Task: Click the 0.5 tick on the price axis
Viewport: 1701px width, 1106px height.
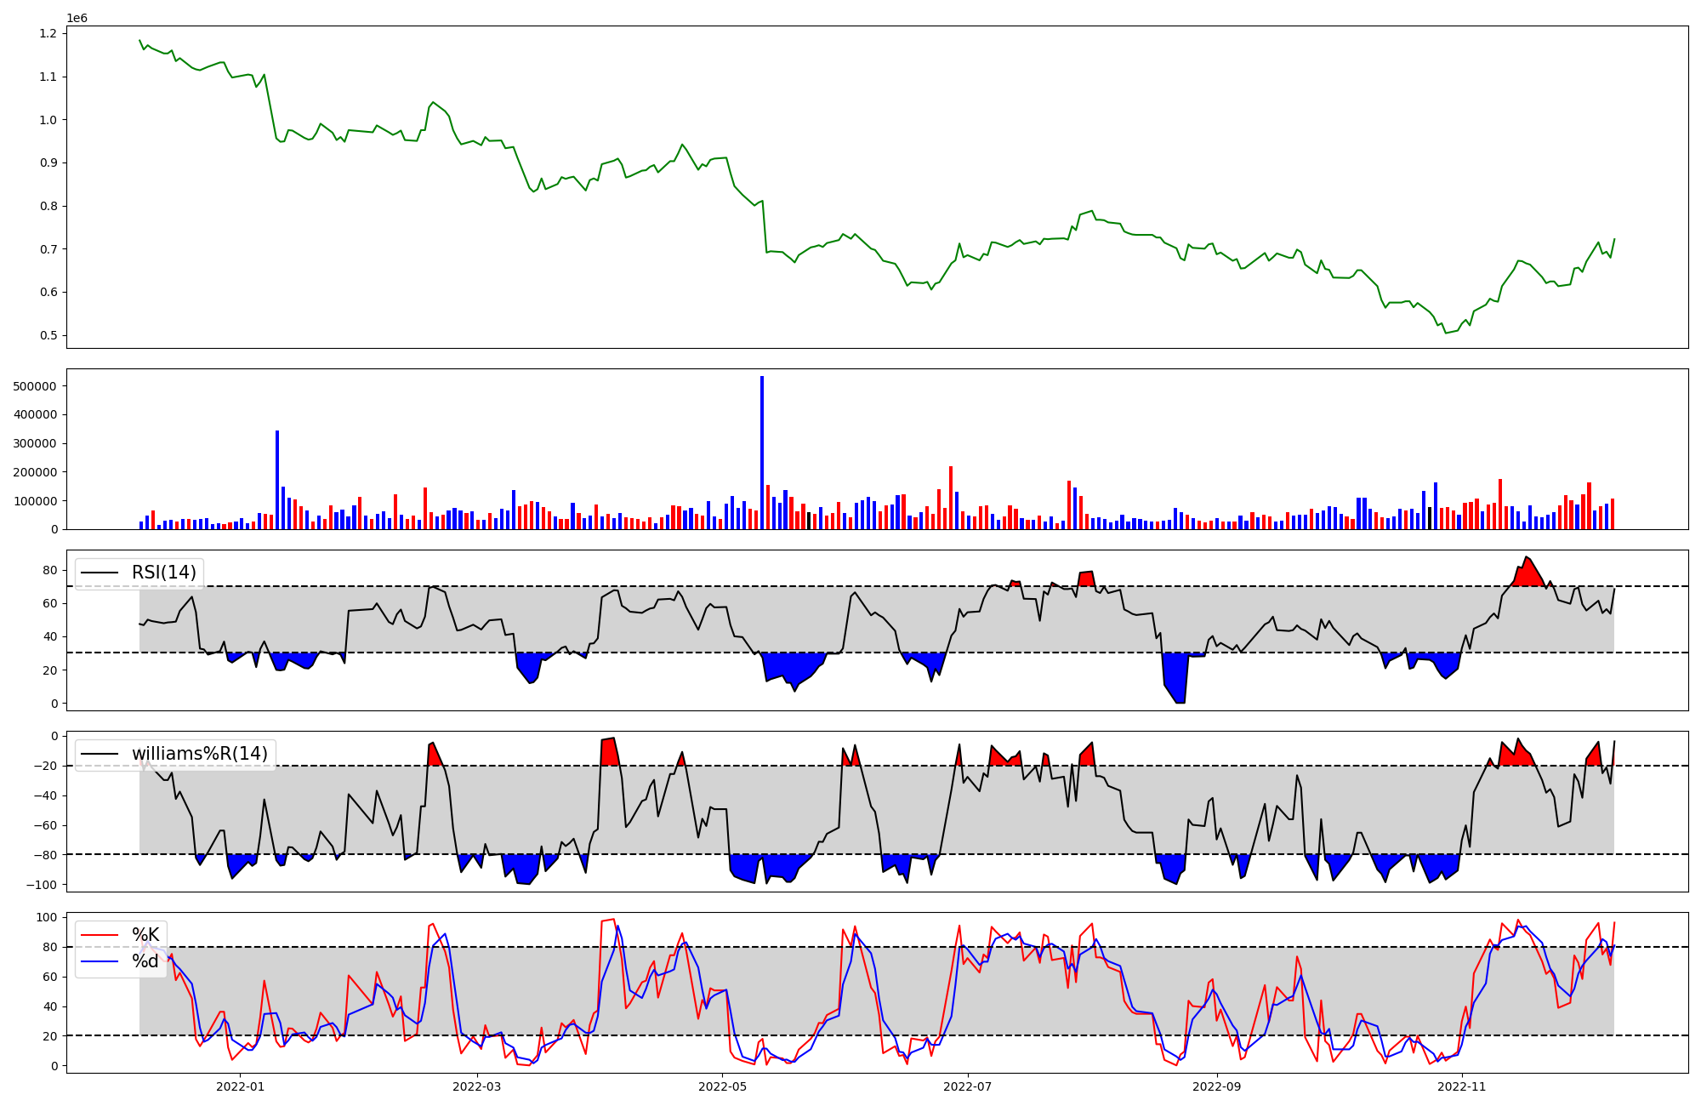Action: point(48,335)
